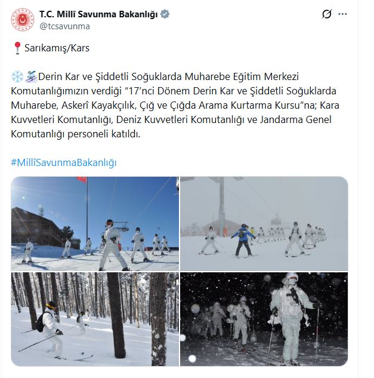
Task: Visit the @tcsavunma handle link
Action: 64,26
